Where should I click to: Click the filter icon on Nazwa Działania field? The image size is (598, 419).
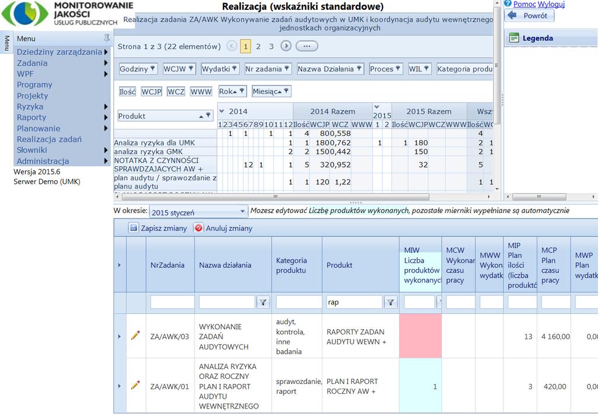[359, 69]
